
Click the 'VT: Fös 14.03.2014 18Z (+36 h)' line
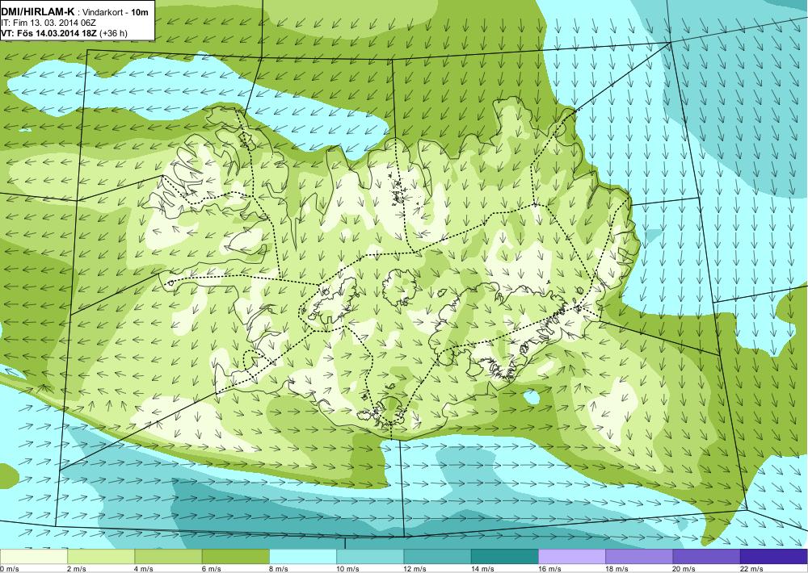65,33
